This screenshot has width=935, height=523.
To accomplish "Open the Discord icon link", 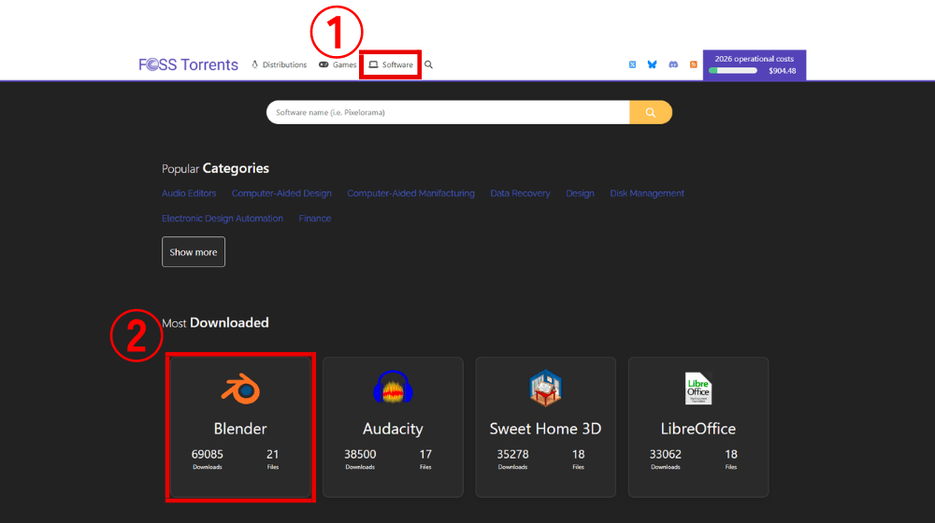I will click(673, 65).
